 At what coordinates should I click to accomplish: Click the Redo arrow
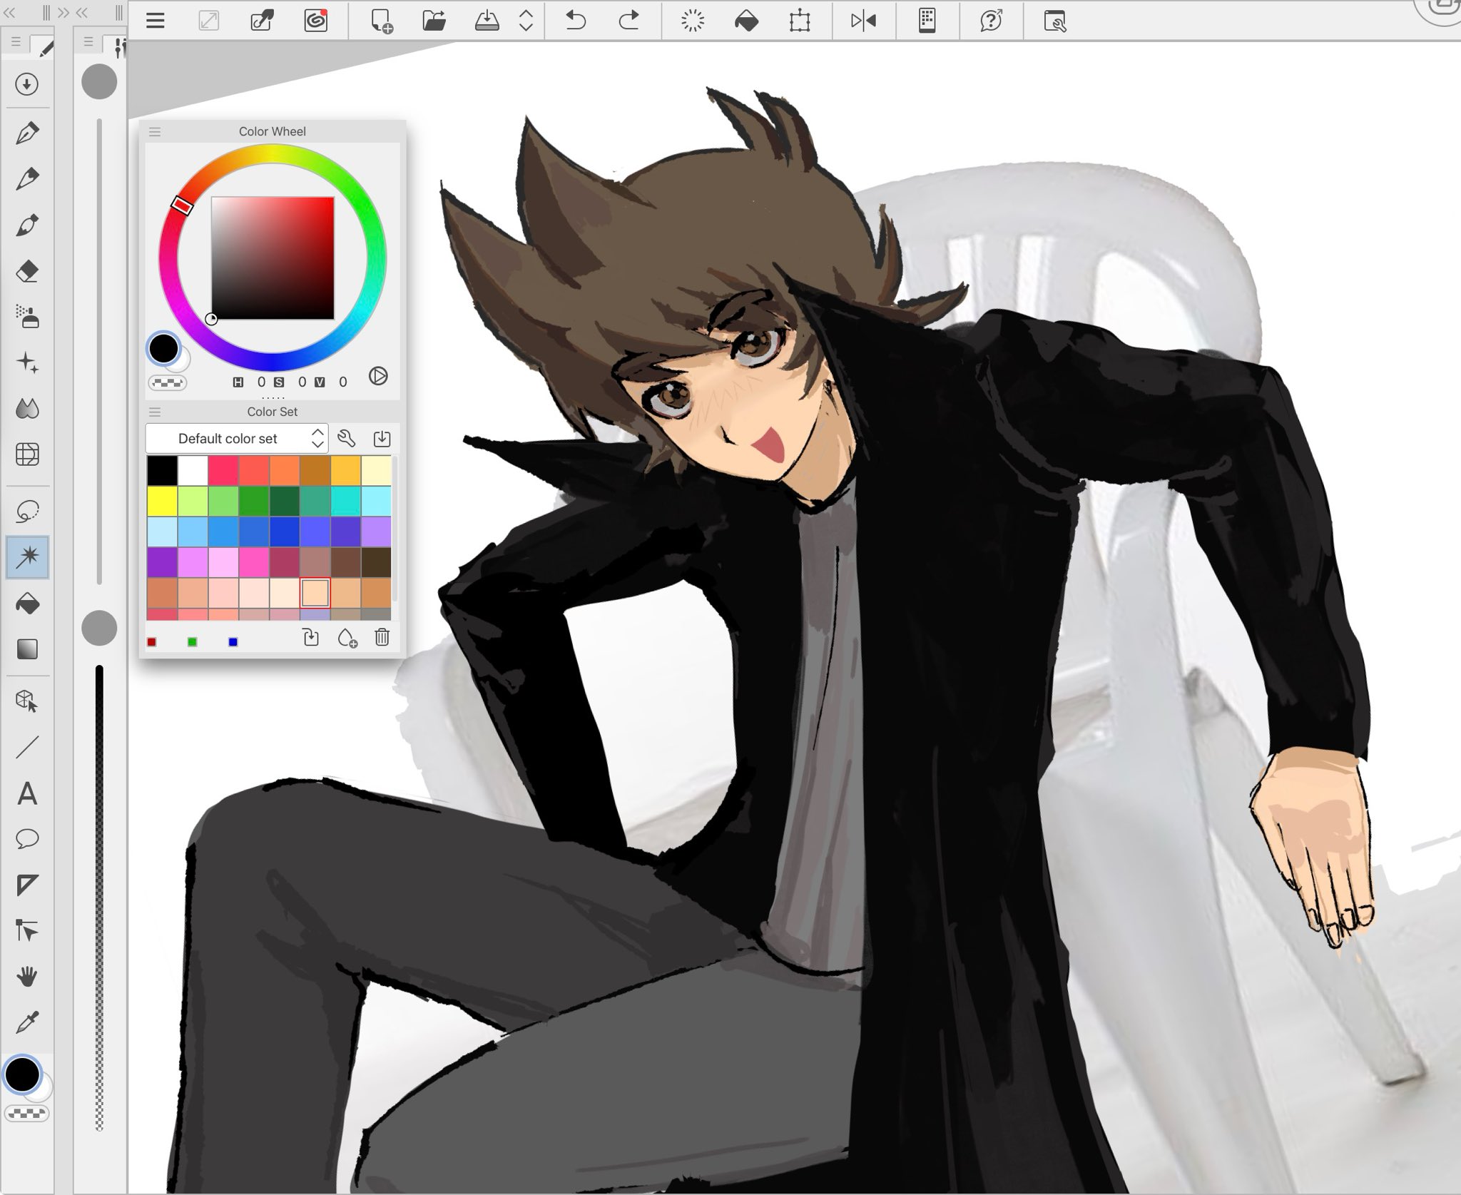[628, 21]
